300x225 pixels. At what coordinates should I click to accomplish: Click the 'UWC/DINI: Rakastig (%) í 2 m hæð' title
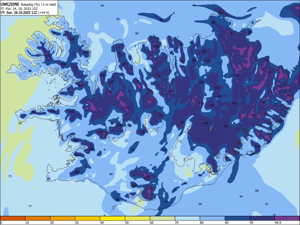pos(28,4)
